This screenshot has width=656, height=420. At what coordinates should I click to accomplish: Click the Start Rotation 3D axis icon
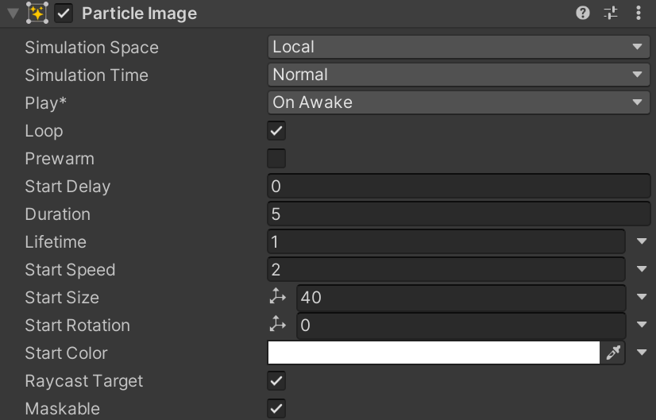click(277, 325)
